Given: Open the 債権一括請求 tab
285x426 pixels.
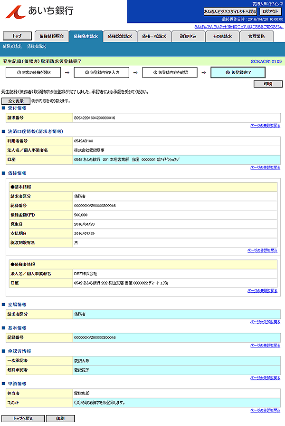Looking at the screenshot, I should click(x=154, y=36).
